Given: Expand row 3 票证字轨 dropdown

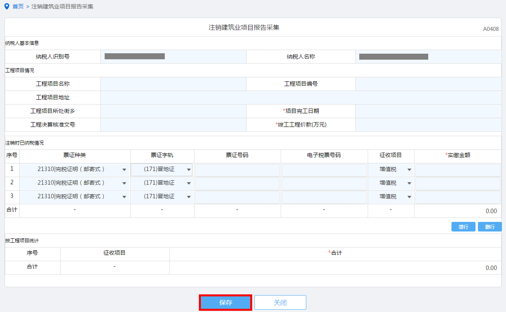Looking at the screenshot, I should coord(162,197).
